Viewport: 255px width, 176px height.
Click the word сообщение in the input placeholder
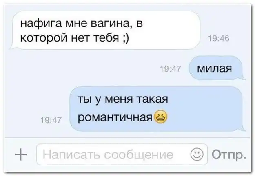[x=139, y=154]
